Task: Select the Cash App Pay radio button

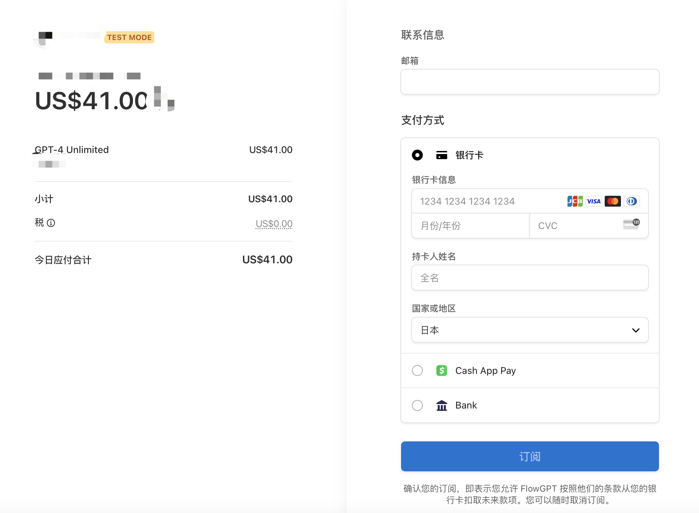Action: pyautogui.click(x=417, y=370)
